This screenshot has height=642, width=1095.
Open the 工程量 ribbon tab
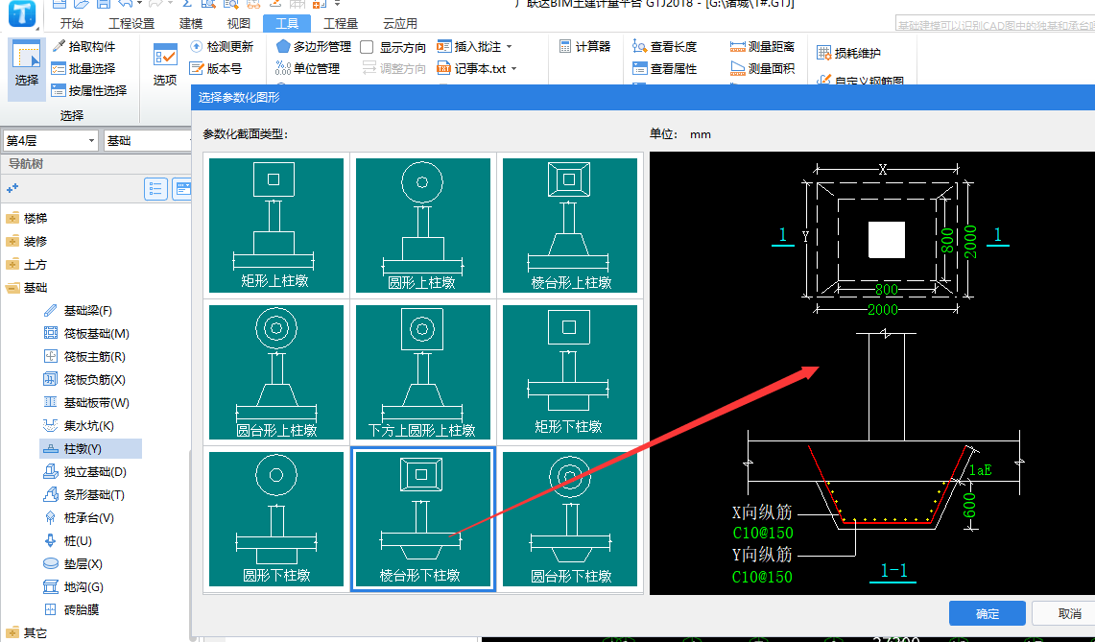(x=341, y=23)
